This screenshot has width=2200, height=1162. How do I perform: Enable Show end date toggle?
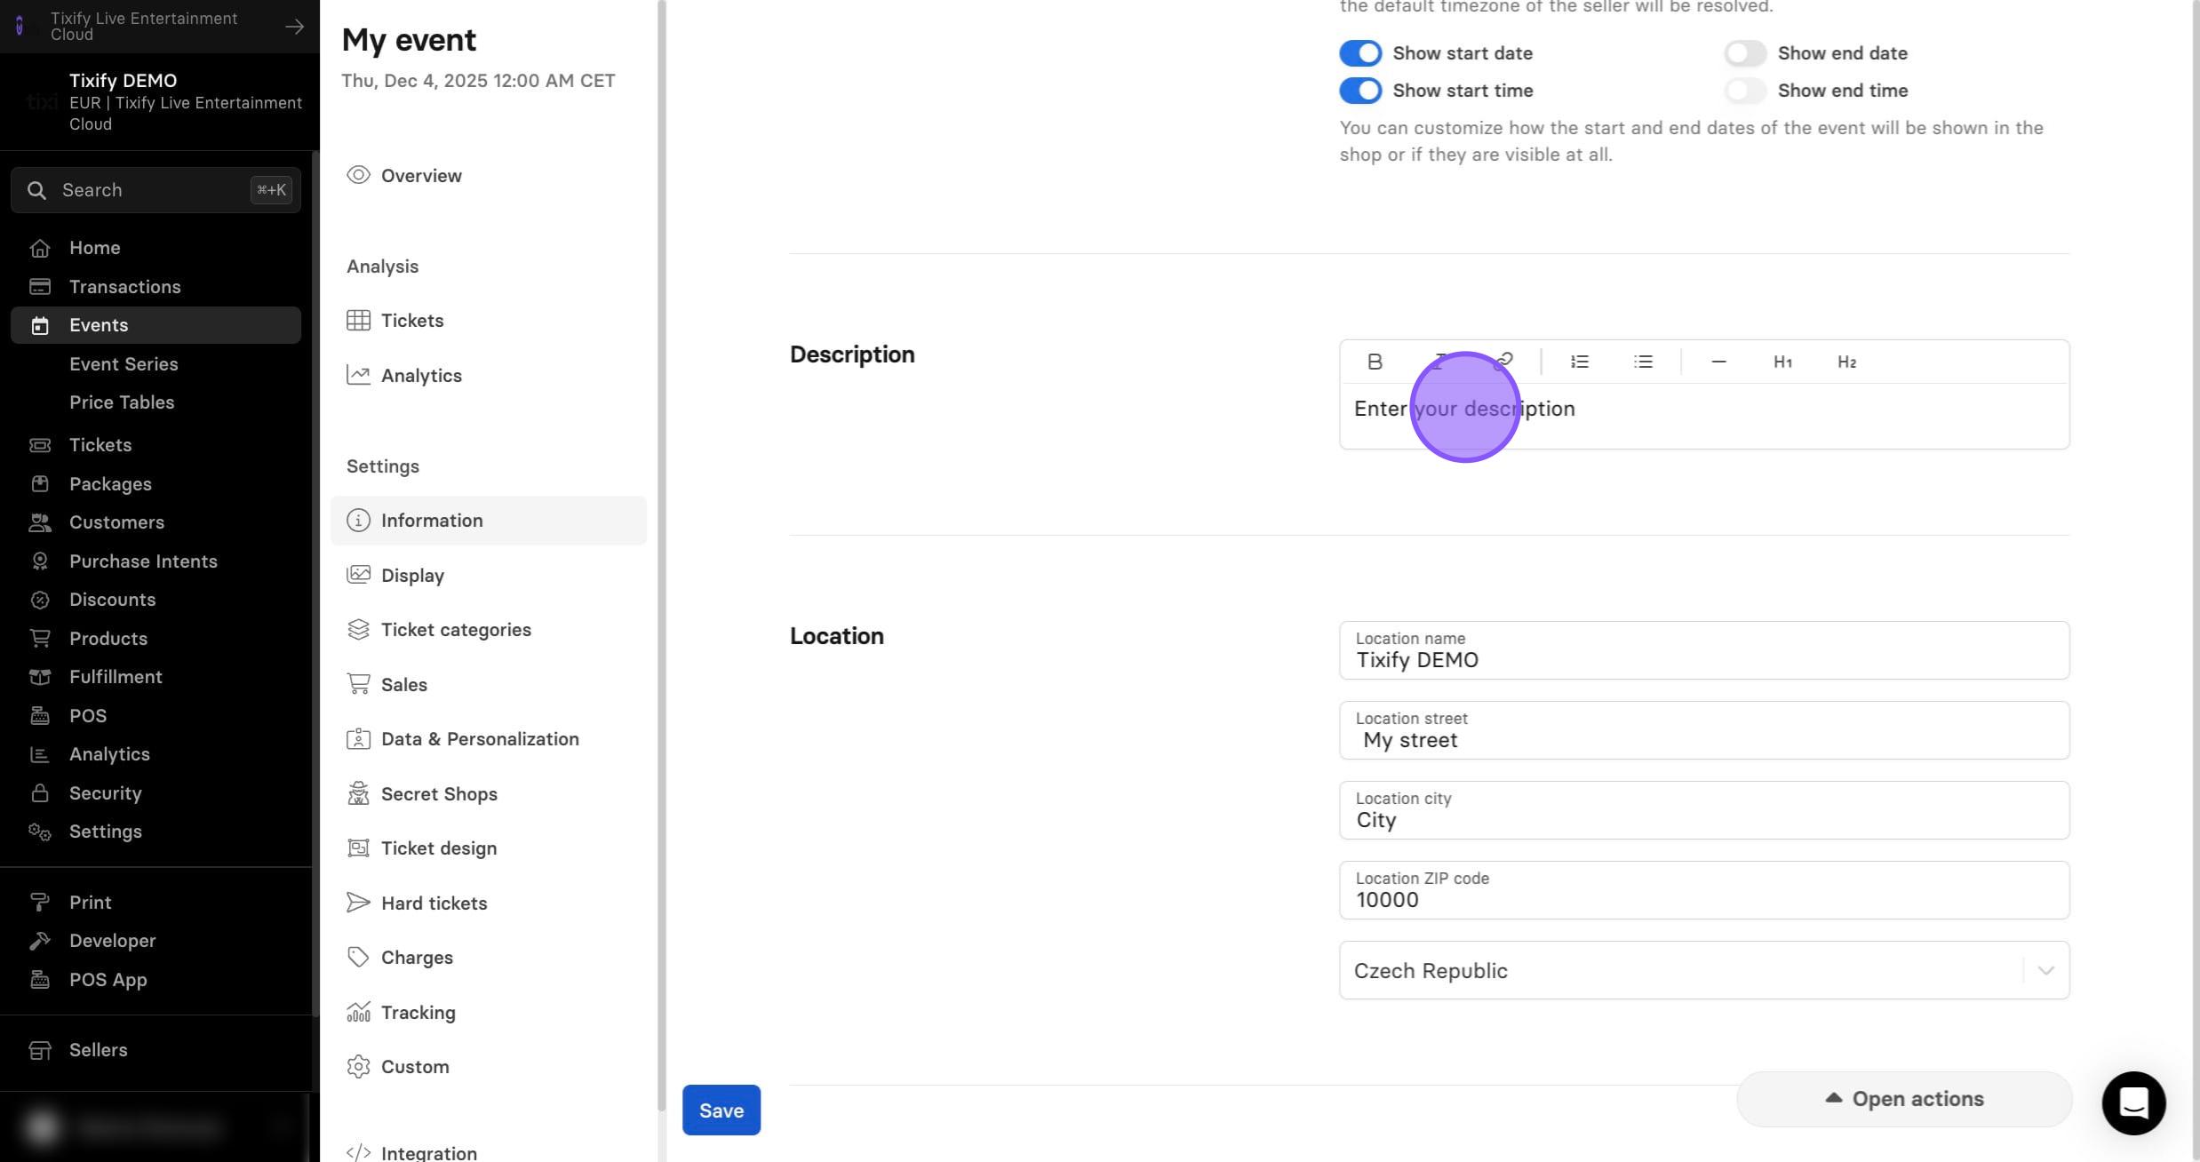(1745, 53)
